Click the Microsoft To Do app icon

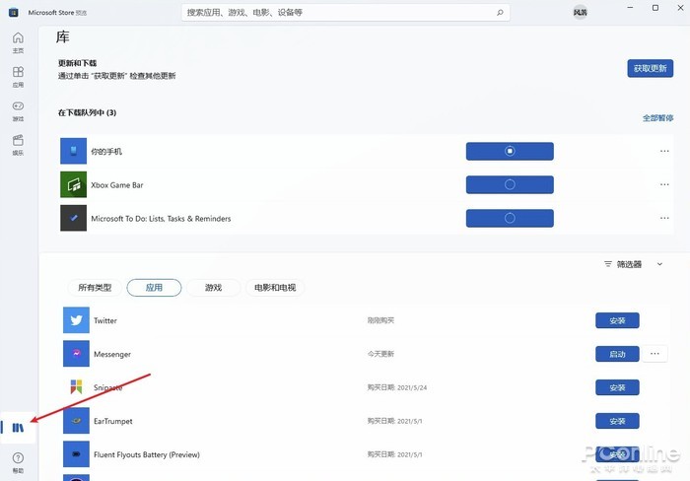[x=74, y=218]
